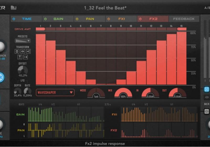
Task: Toggle the PAN tab power icon
Action: point(77,19)
